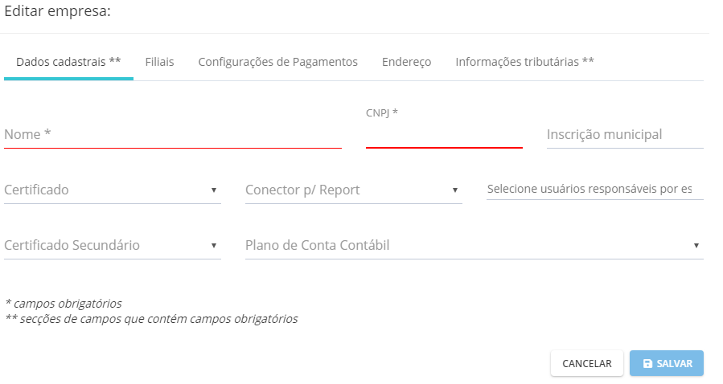Go to the Endereço tab
This screenshot has height=384, width=723.
click(407, 62)
